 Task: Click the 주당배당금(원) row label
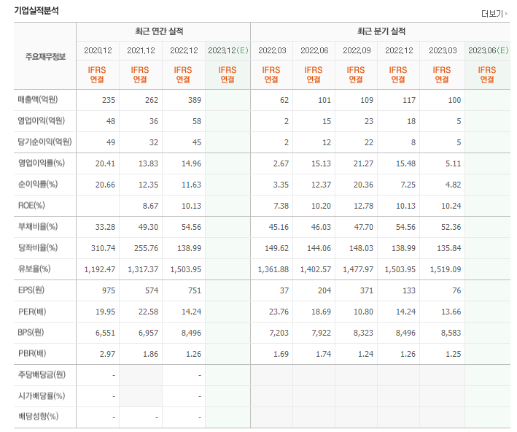point(42,374)
